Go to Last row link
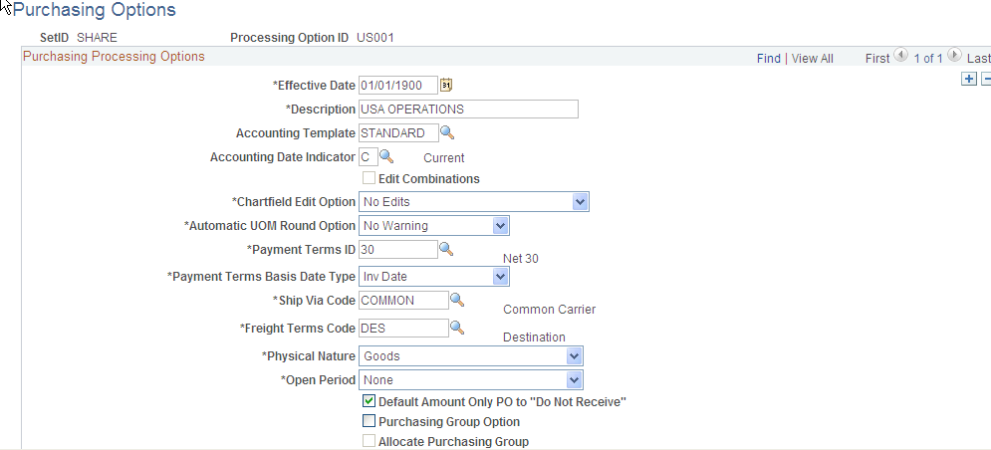Image resolution: width=991 pixels, height=450 pixels. click(x=978, y=58)
